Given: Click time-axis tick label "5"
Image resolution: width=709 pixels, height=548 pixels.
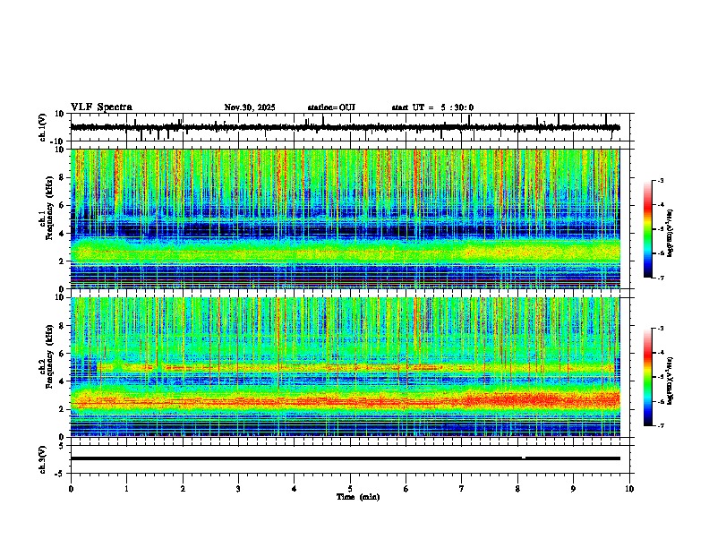Looking at the screenshot, I should (350, 489).
